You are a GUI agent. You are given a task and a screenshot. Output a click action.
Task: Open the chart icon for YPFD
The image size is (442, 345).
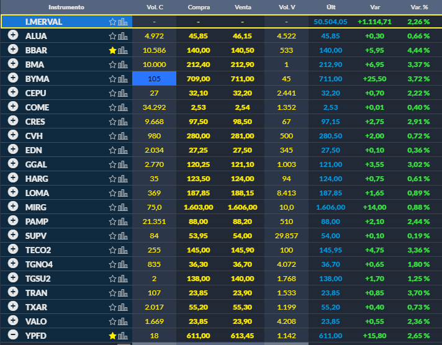(123, 336)
